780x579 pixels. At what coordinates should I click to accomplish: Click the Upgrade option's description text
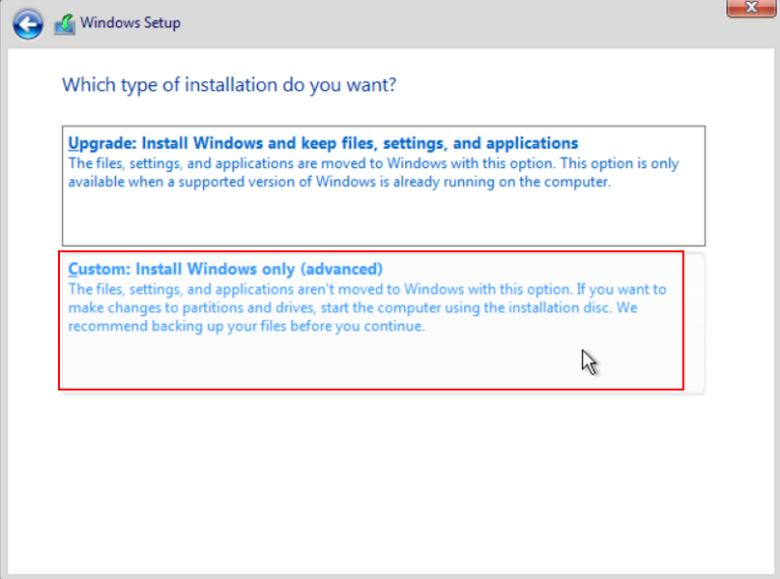click(x=373, y=173)
